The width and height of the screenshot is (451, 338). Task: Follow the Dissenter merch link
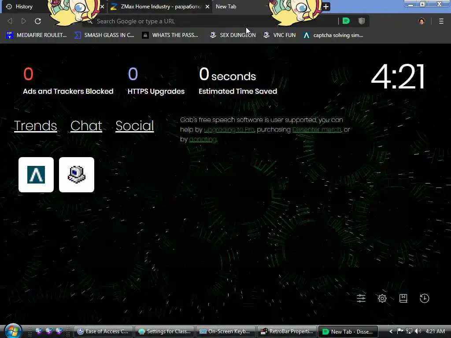(317, 130)
